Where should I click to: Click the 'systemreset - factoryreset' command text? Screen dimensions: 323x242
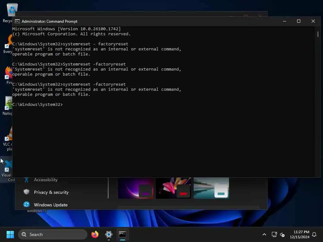click(95, 44)
